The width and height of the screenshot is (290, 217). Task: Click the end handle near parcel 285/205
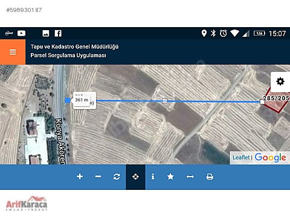[262, 102]
